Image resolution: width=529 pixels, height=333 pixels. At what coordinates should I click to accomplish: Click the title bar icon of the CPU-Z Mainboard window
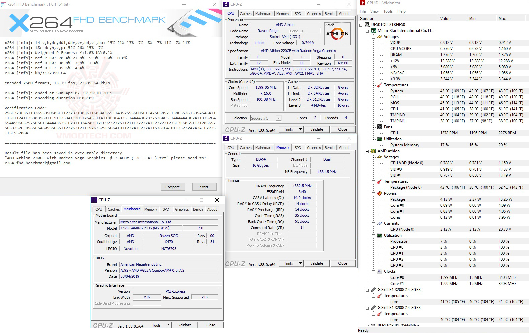[94, 200]
